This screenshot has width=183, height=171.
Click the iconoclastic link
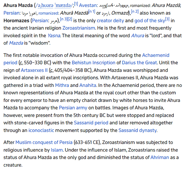[x=41, y=130]
